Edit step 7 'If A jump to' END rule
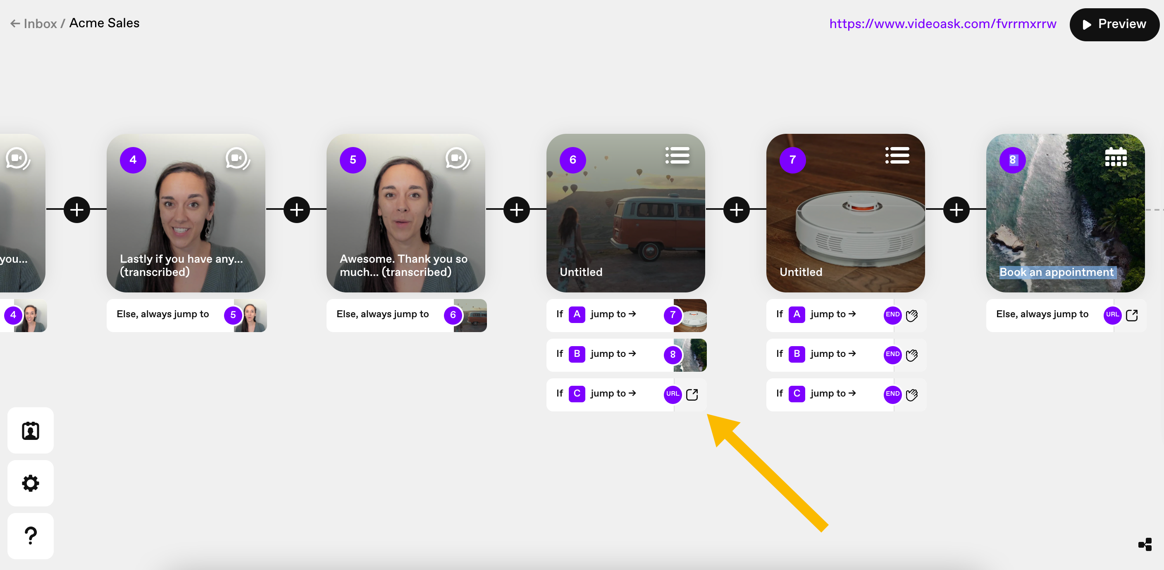This screenshot has width=1164, height=570. [847, 315]
